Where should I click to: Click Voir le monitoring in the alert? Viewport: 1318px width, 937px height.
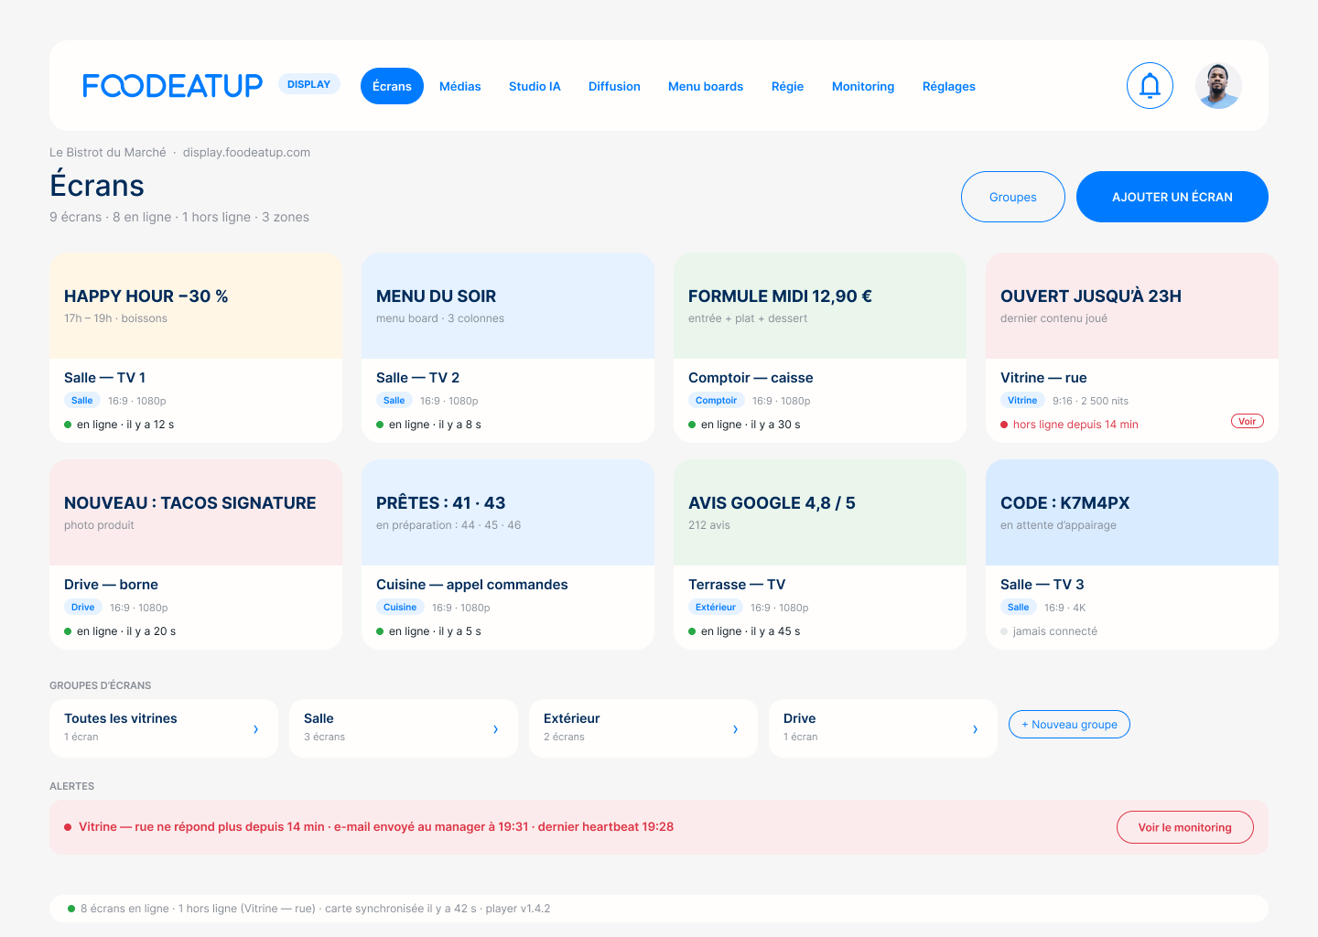(1185, 827)
